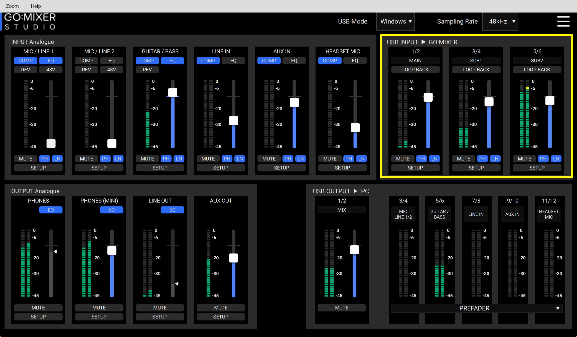Open SETUP for LINE IN channel
The height and width of the screenshot is (337, 577).
[x=221, y=168]
